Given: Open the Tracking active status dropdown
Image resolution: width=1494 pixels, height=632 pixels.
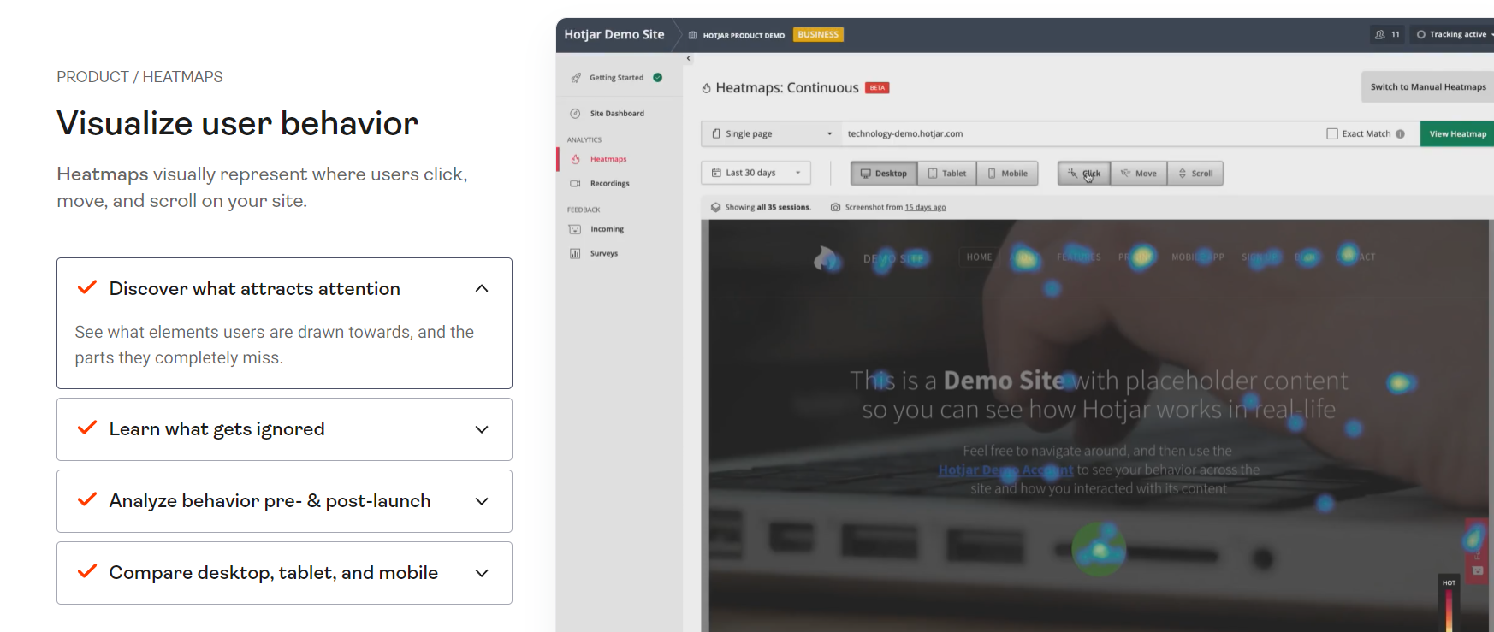Looking at the screenshot, I should [x=1455, y=35].
